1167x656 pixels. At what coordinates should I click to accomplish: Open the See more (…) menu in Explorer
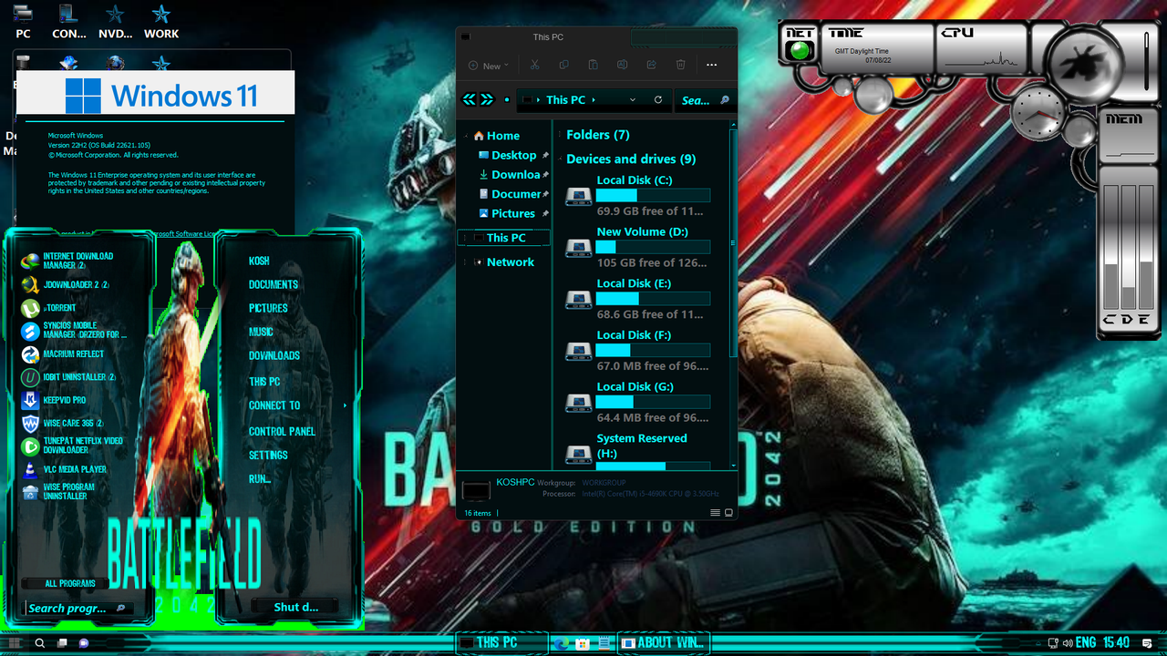pyautogui.click(x=711, y=65)
